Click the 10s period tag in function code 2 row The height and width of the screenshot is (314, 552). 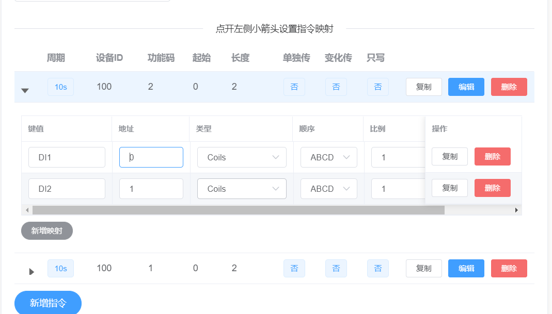tap(60, 87)
